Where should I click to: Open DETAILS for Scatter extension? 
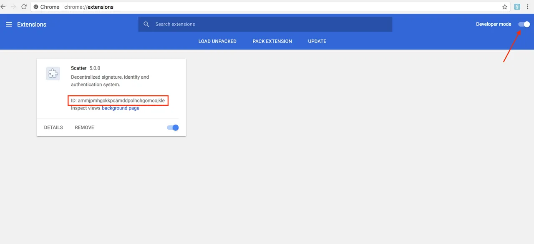(x=53, y=127)
